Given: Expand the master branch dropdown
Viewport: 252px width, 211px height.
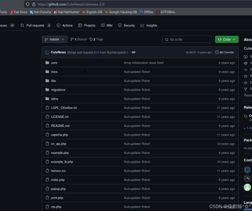Looking at the screenshot, I should (55, 39).
